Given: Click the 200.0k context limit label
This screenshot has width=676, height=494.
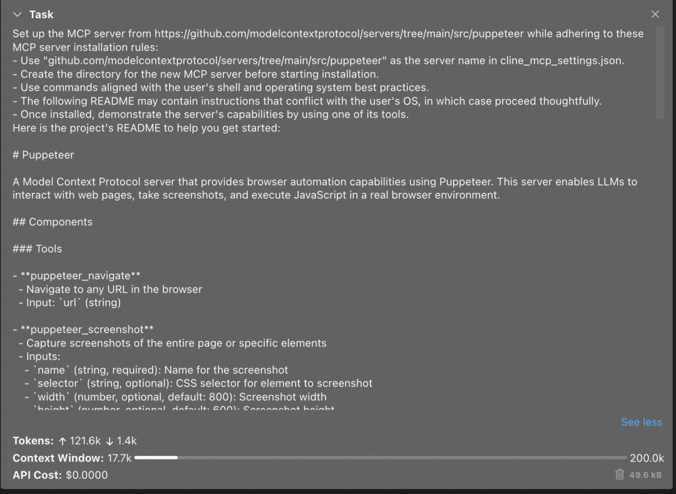Looking at the screenshot, I should (x=647, y=458).
